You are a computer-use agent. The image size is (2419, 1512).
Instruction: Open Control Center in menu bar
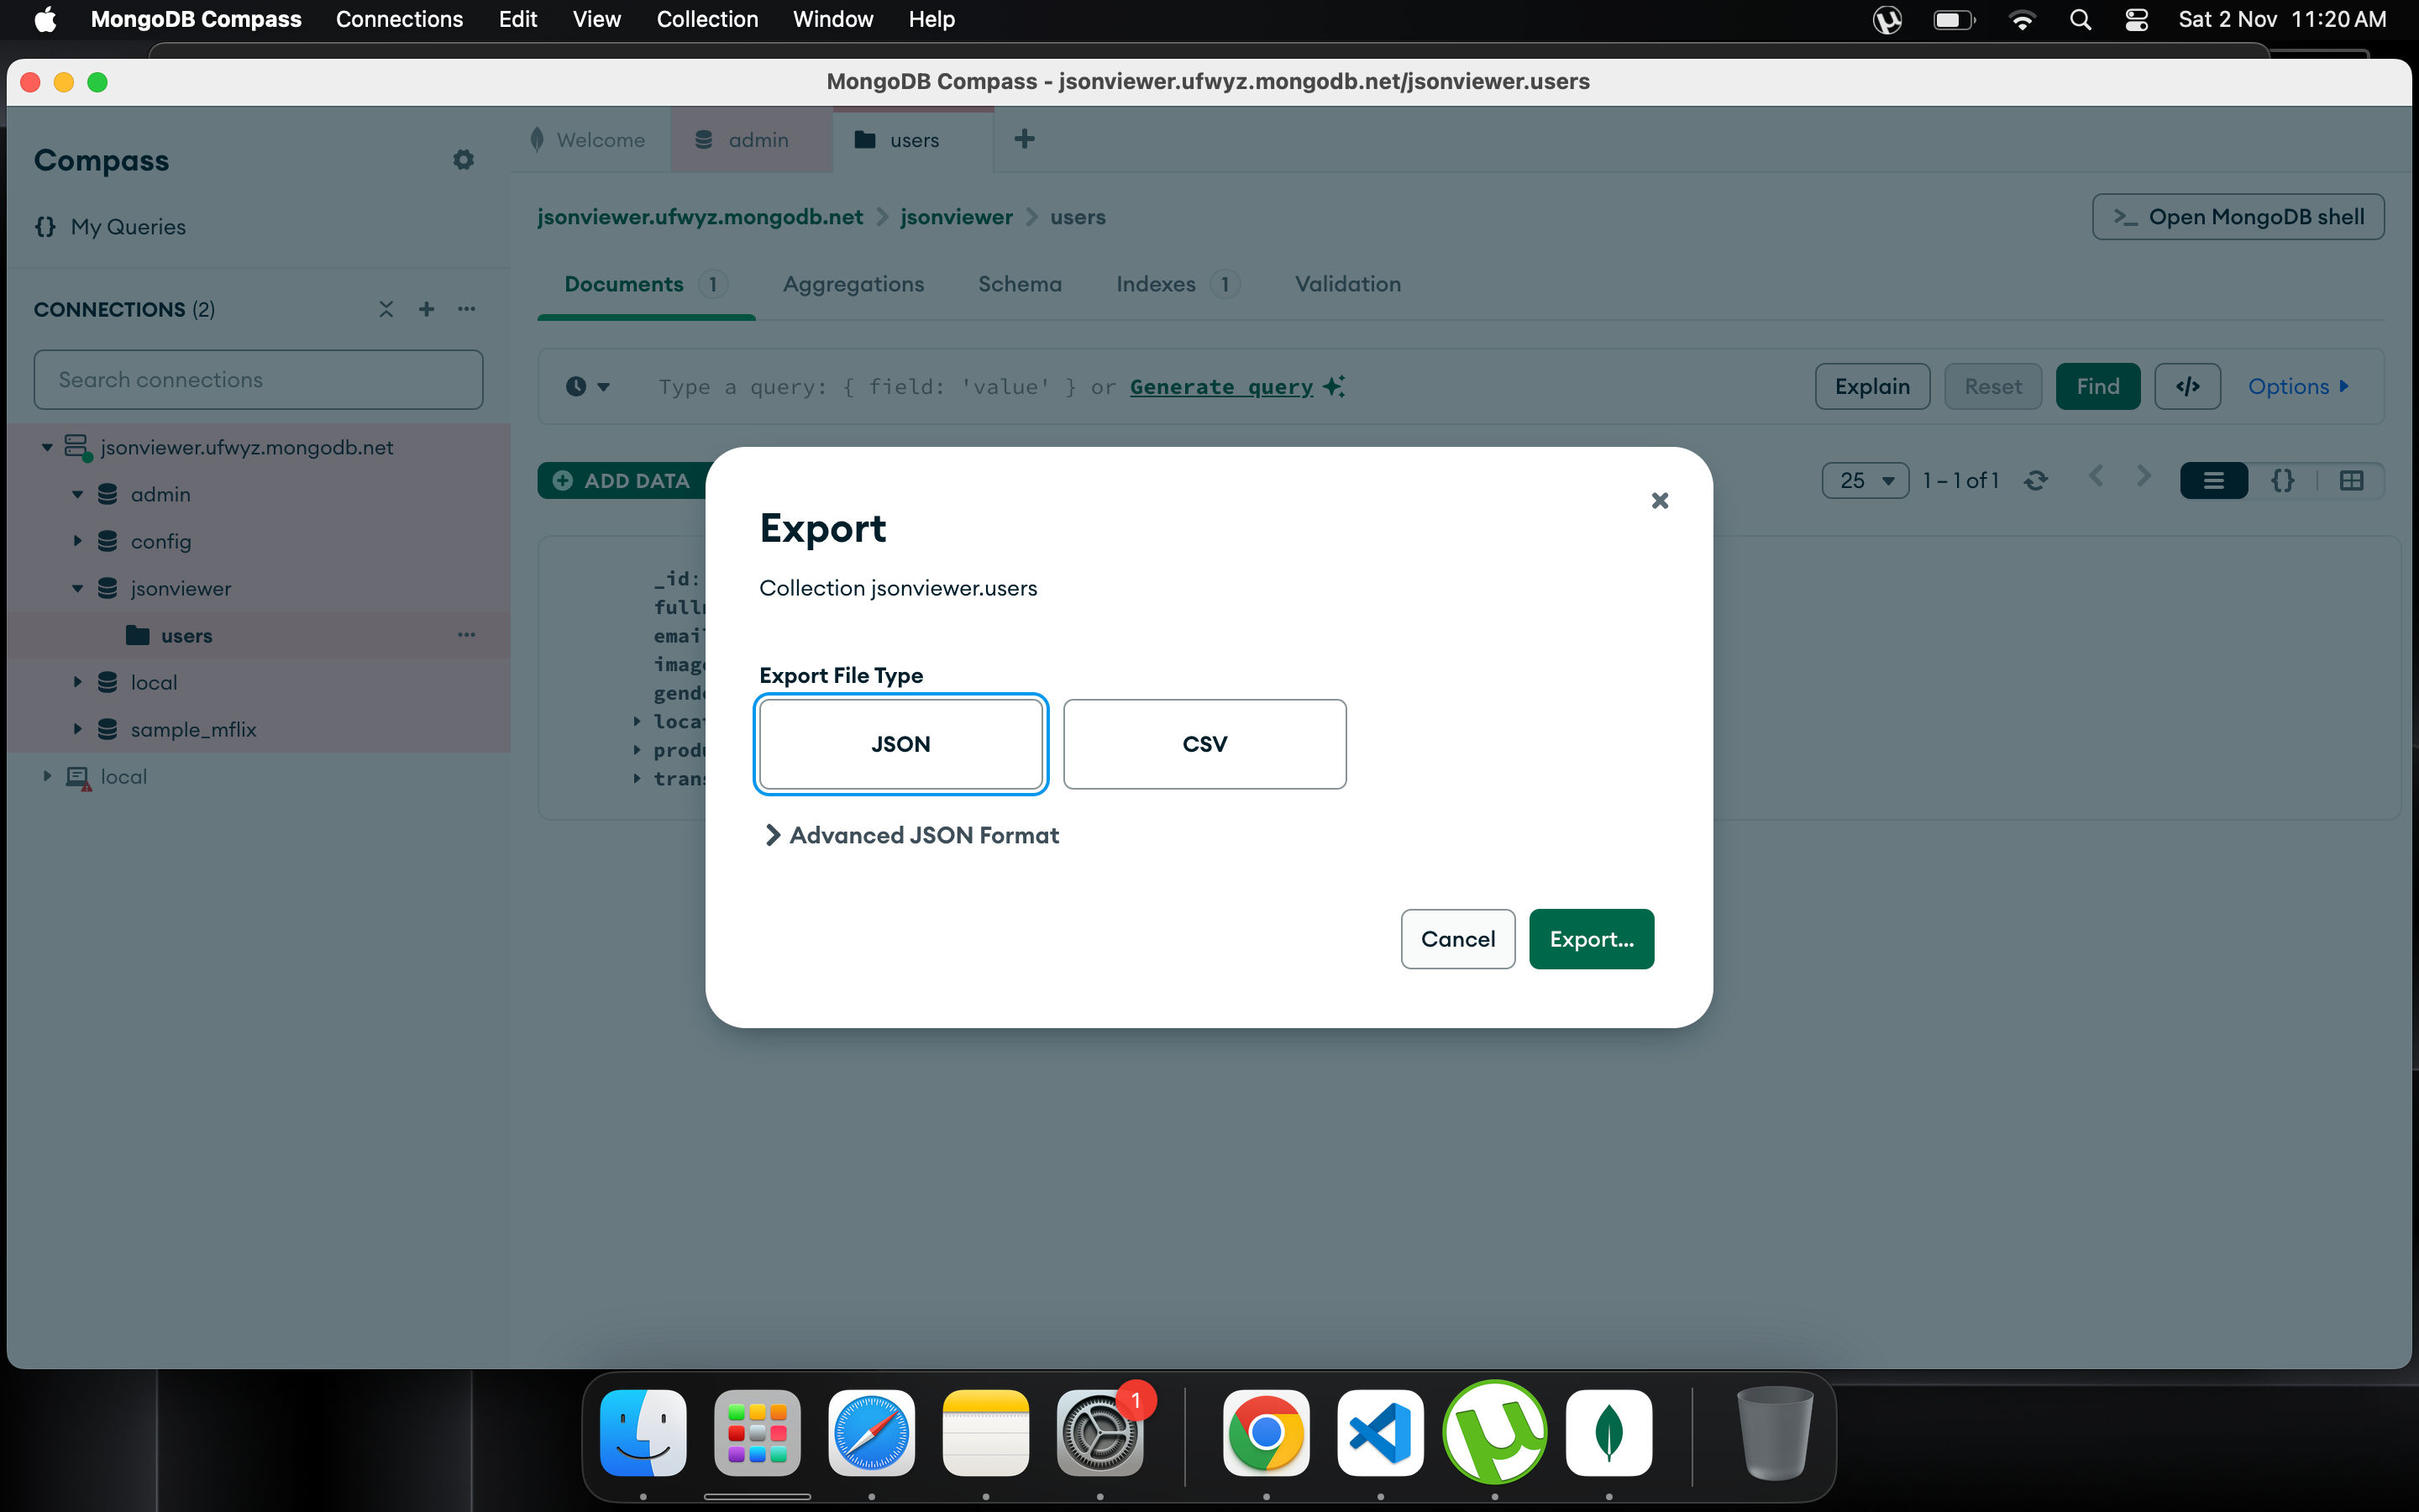coord(2136,20)
